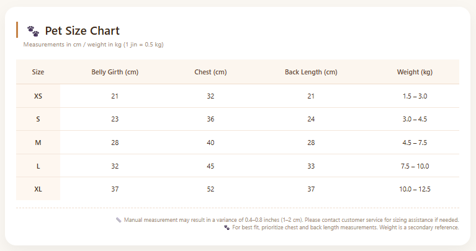
Task: Select the Belly Girth (cm) column header
Action: pos(115,72)
